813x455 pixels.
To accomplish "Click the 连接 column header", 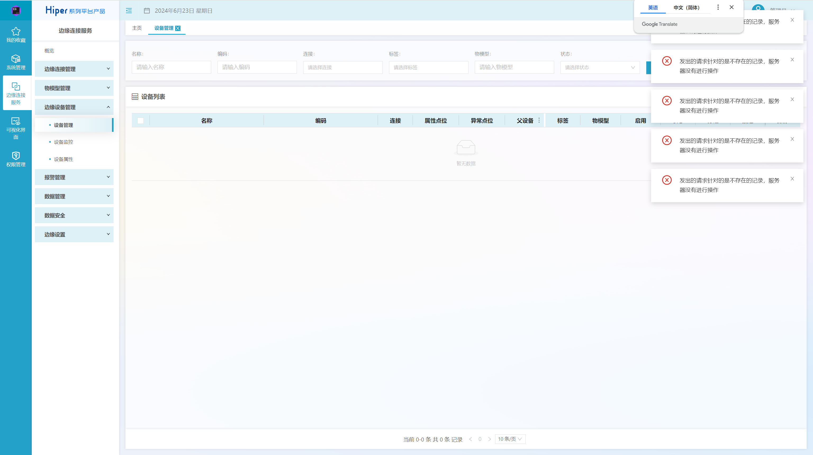I will coord(395,121).
